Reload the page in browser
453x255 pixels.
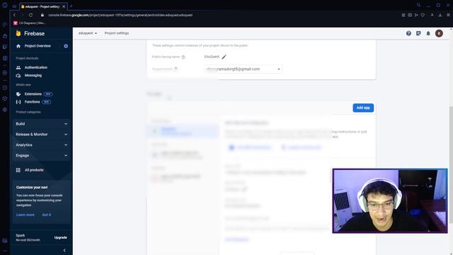(30, 15)
